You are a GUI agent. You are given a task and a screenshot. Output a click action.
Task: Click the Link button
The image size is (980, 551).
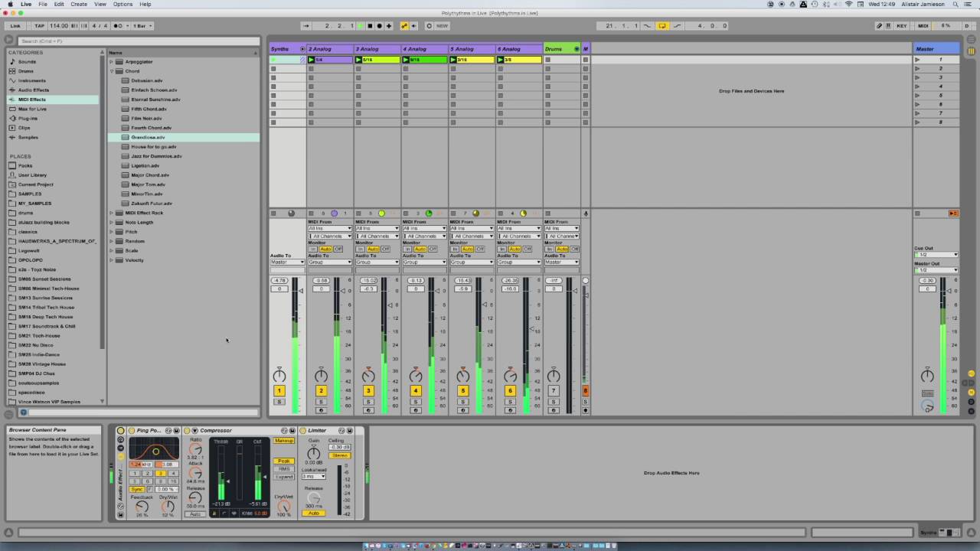coord(15,26)
